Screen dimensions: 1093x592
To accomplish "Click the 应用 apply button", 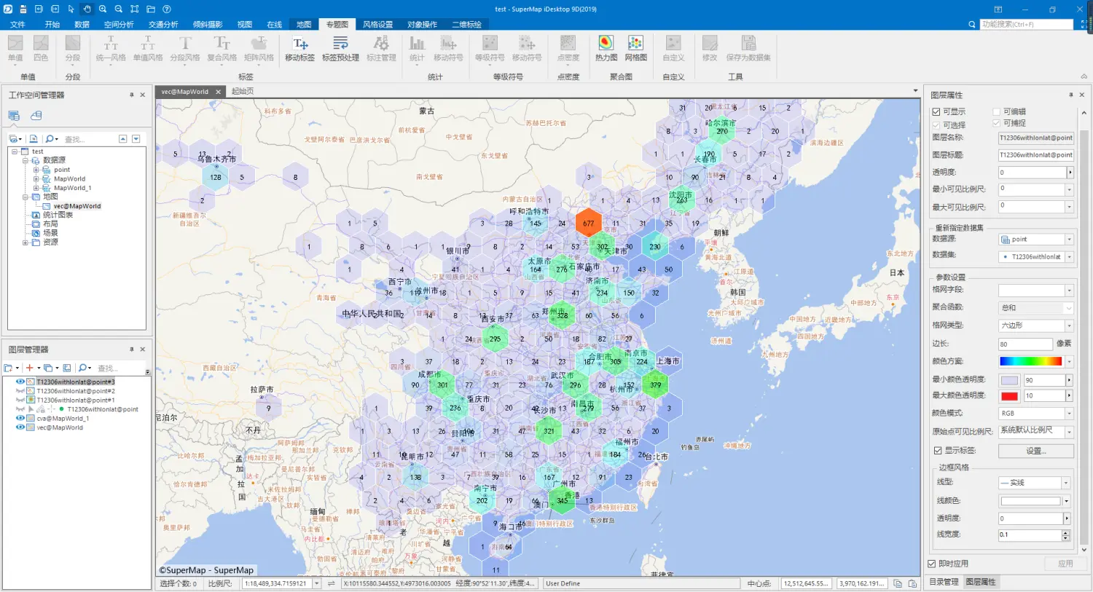I will (x=1065, y=564).
